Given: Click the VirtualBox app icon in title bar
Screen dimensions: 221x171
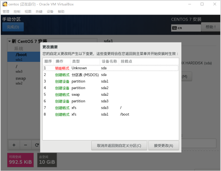Looking at the screenshot, I should (x=5, y=4).
